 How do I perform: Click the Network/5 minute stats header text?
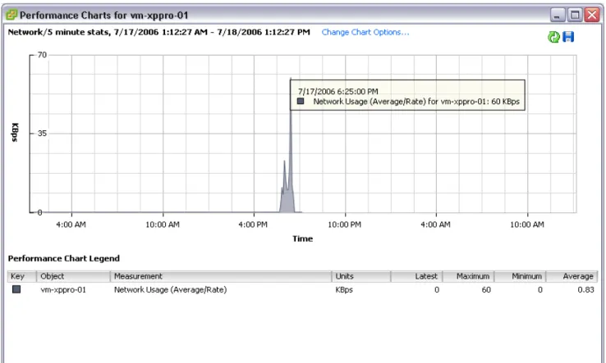coord(158,33)
